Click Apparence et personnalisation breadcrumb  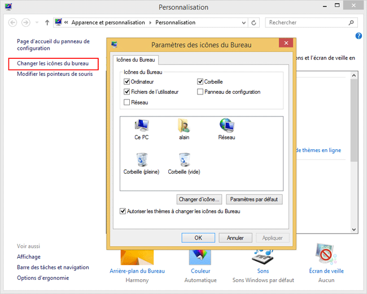108,23
